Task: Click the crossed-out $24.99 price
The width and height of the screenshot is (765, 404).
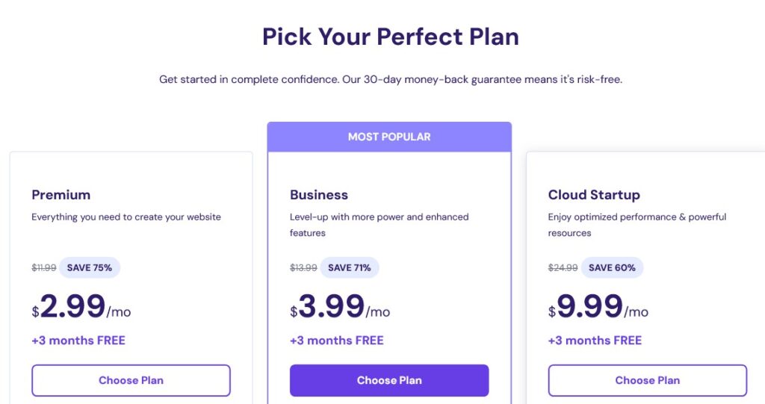Action: coord(563,267)
